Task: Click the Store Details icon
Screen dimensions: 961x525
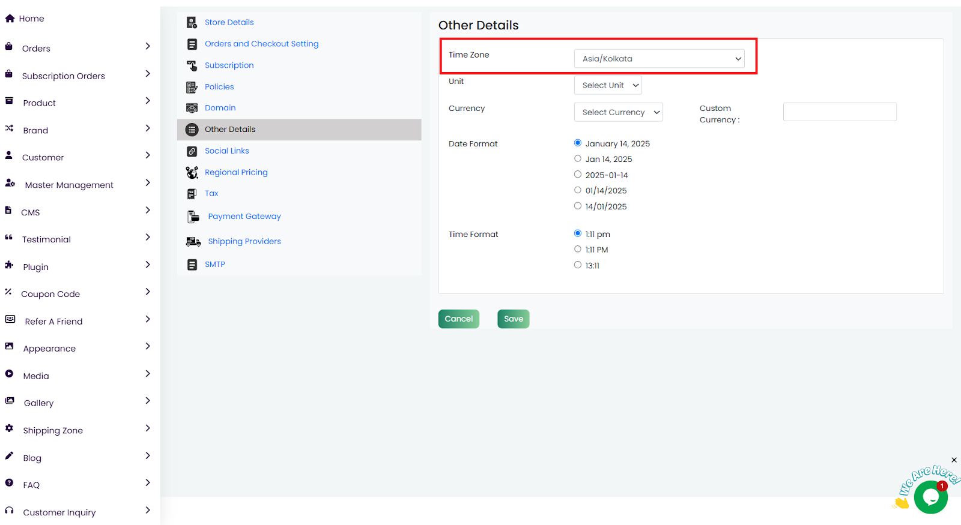Action: point(192,23)
